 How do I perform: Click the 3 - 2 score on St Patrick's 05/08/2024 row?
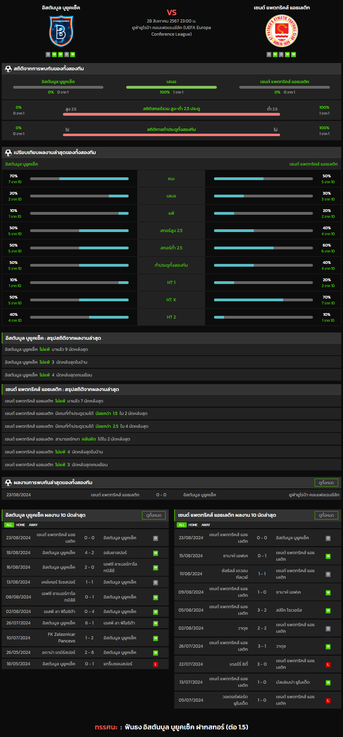click(262, 610)
